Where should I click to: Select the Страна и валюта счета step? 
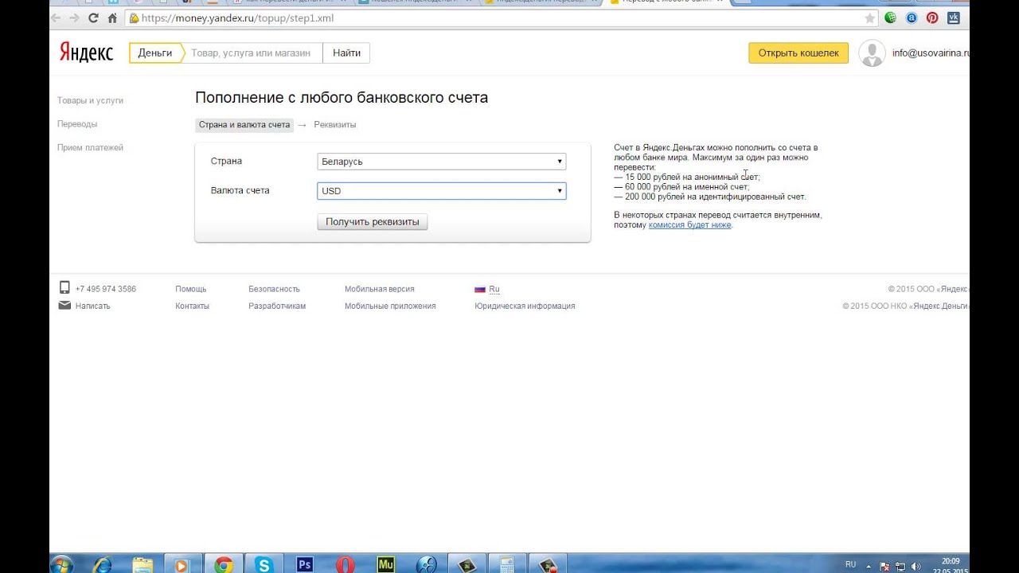pyautogui.click(x=244, y=125)
